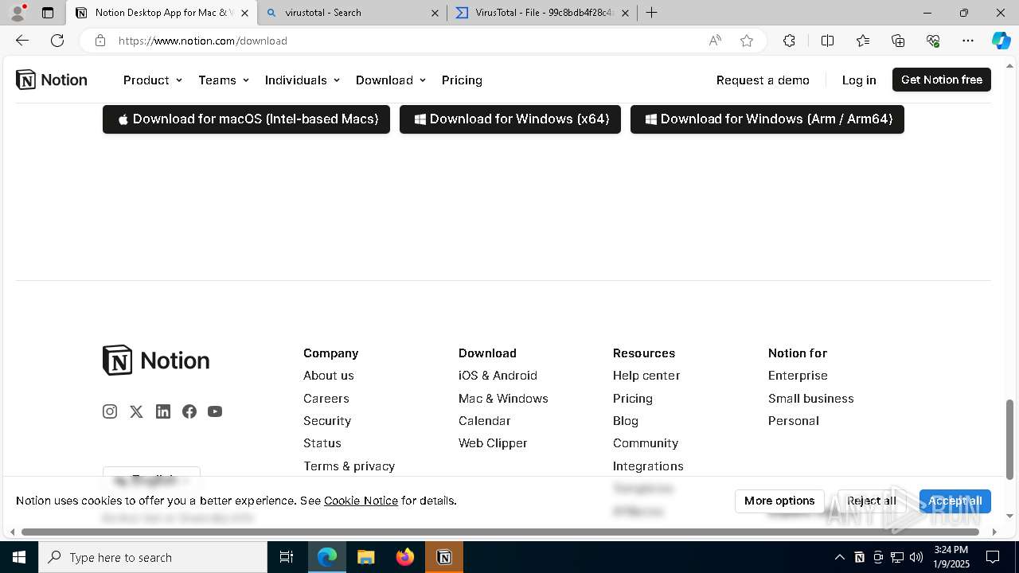Open browser Collections
The width and height of the screenshot is (1019, 573).
(x=898, y=41)
